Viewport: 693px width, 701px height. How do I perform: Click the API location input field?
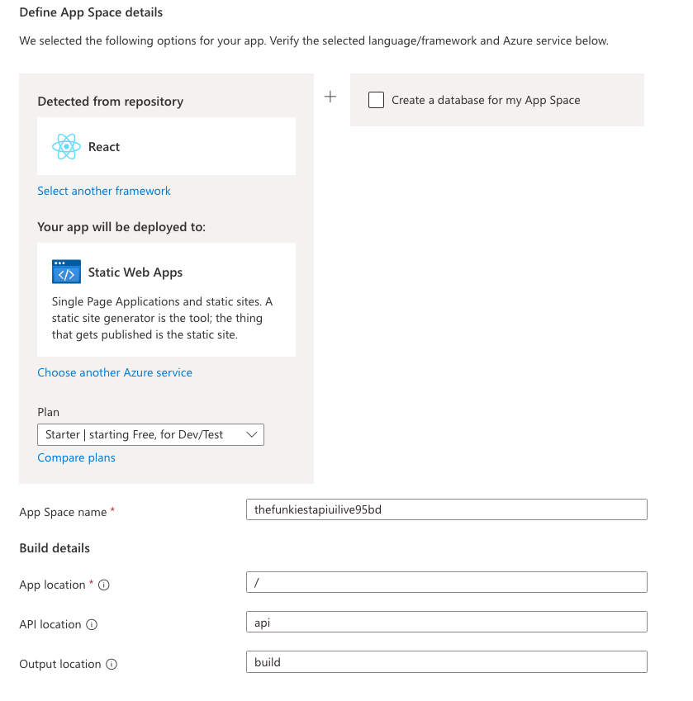click(446, 622)
